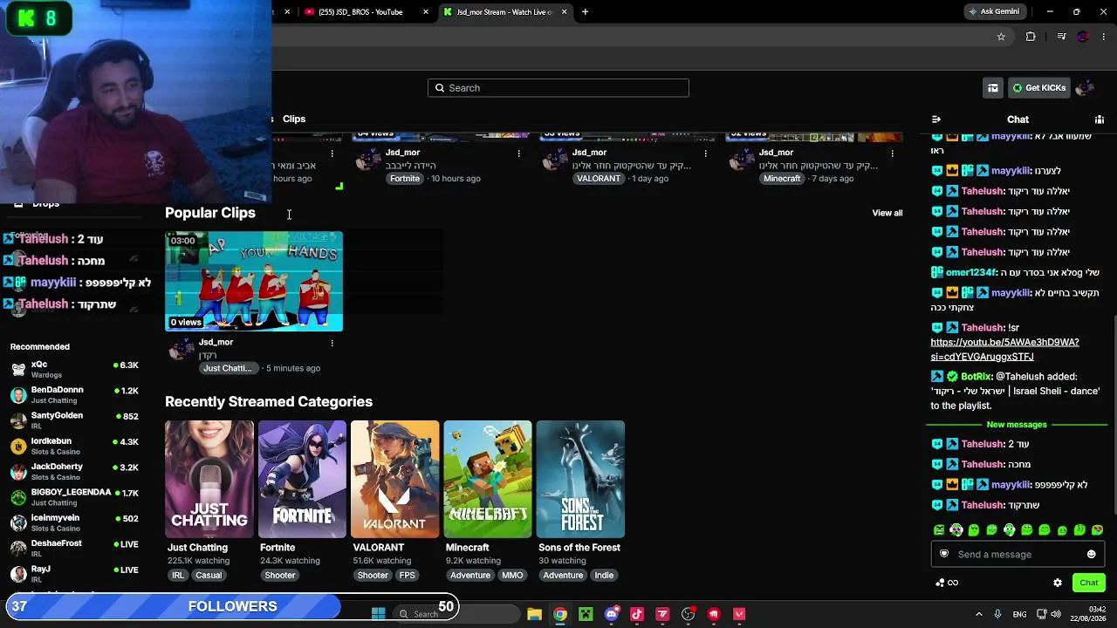Open SantyGolden recommended channel
The image size is (1117, 628).
(74, 420)
